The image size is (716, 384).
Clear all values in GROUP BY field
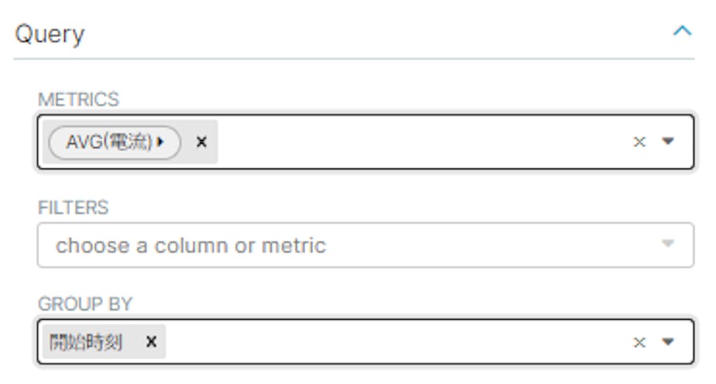[639, 342]
